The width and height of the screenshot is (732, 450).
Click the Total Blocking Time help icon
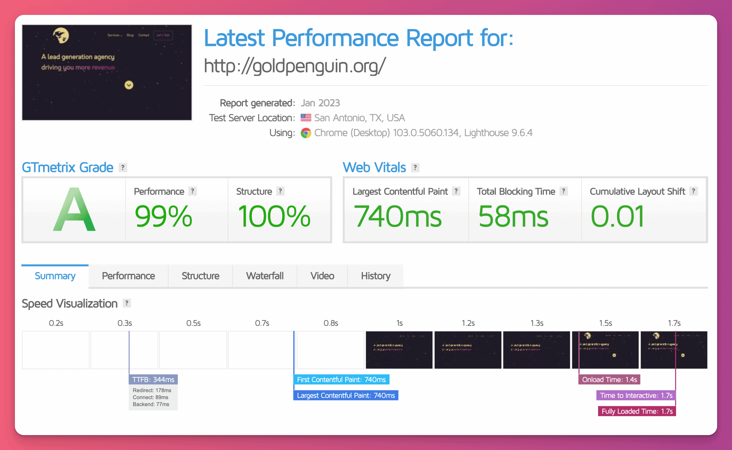[x=563, y=191]
